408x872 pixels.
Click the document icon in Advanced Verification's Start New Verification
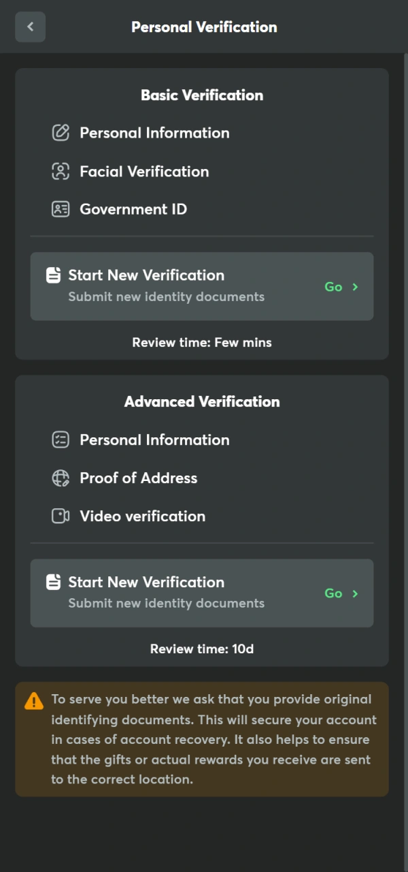(54, 582)
